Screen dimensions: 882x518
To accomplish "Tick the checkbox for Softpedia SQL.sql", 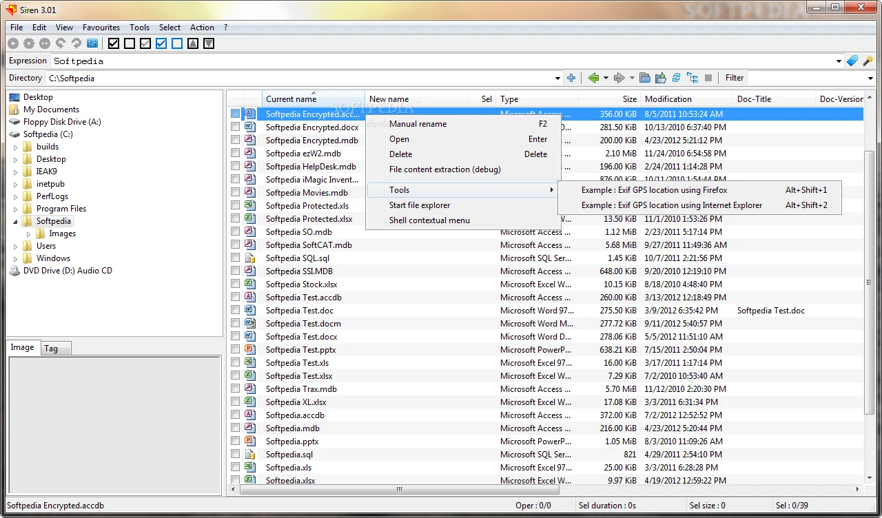I will click(236, 258).
